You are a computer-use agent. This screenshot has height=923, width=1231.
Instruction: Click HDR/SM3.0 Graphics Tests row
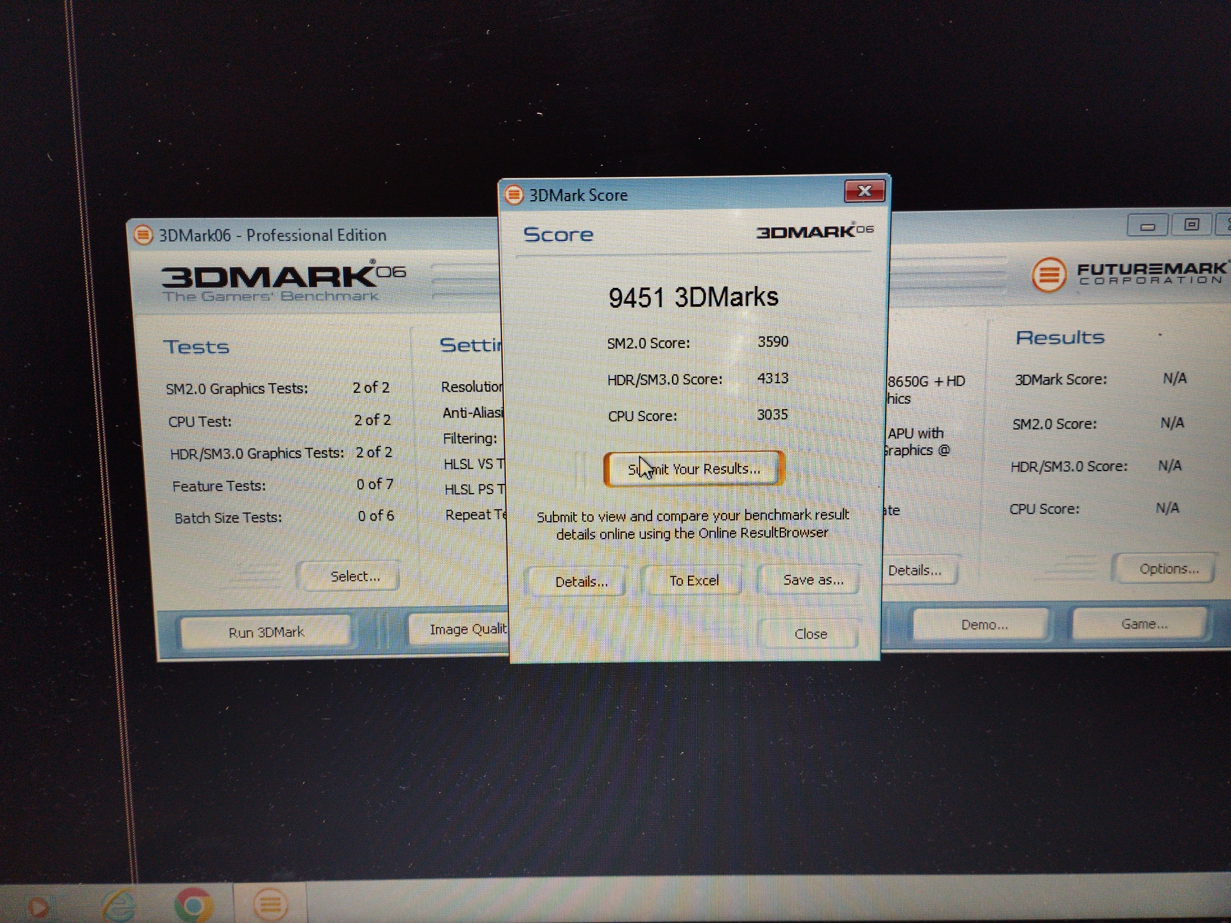[x=281, y=453]
